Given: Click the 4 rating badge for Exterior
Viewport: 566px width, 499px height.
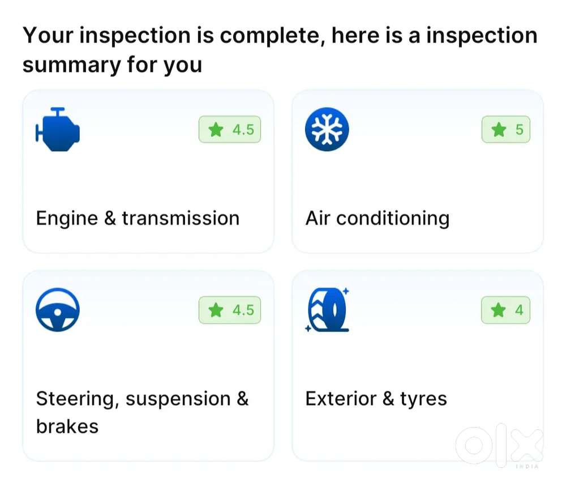Looking at the screenshot, I should (x=506, y=310).
